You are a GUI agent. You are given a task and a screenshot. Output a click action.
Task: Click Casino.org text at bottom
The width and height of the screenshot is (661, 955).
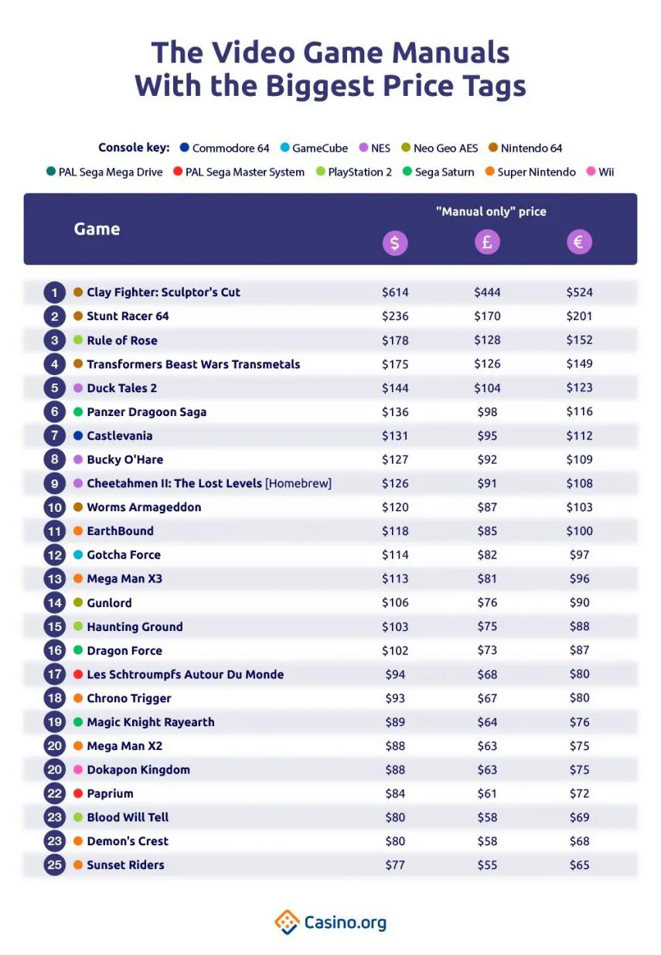click(x=345, y=923)
